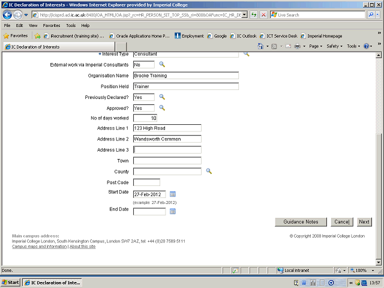Image resolution: width=384 pixels, height=288 pixels.
Task: Open the Approved field lookup icon
Action: 161,108
